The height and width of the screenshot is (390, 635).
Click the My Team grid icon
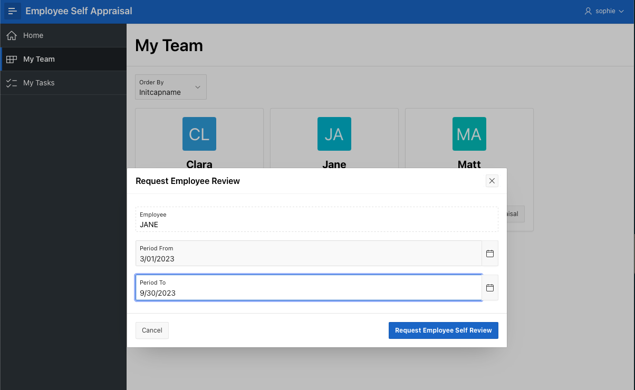(x=12, y=60)
